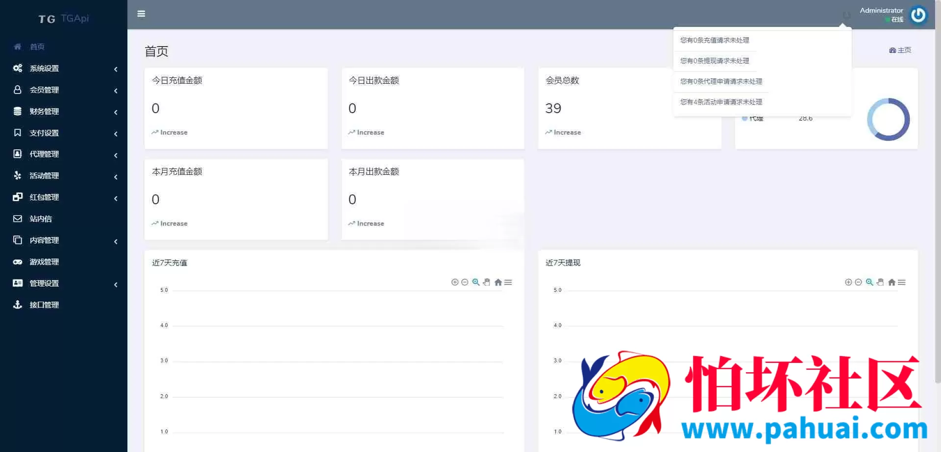This screenshot has height=452, width=941.
Task: Zoom in on the 近7天充值 chart
Action: tap(455, 282)
